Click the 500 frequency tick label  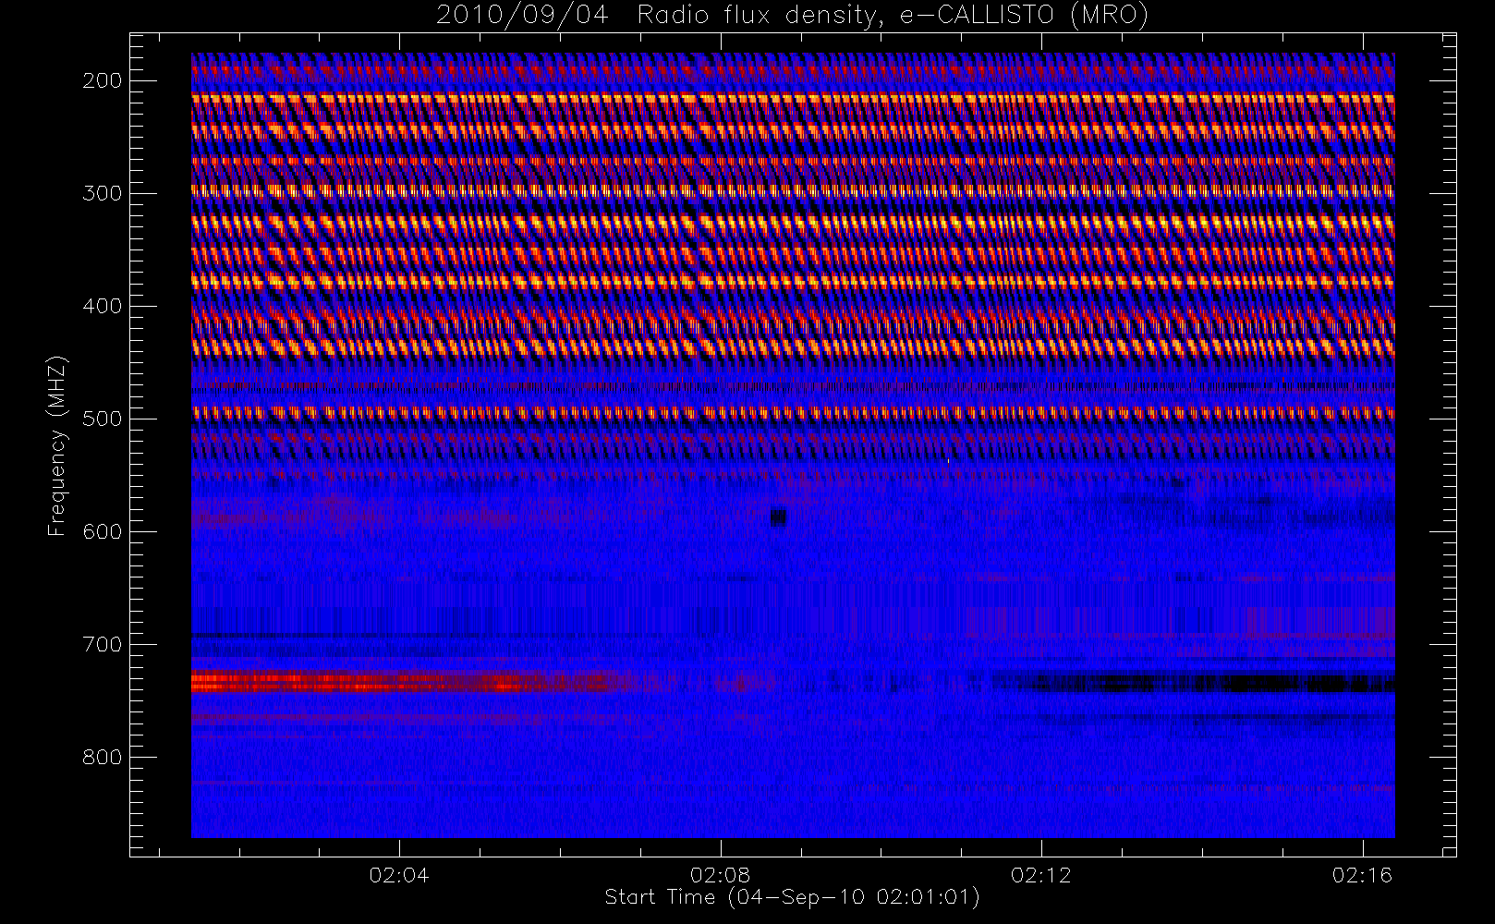[x=102, y=419]
